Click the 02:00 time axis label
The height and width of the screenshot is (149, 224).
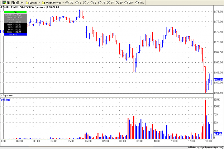(x=20, y=141)
